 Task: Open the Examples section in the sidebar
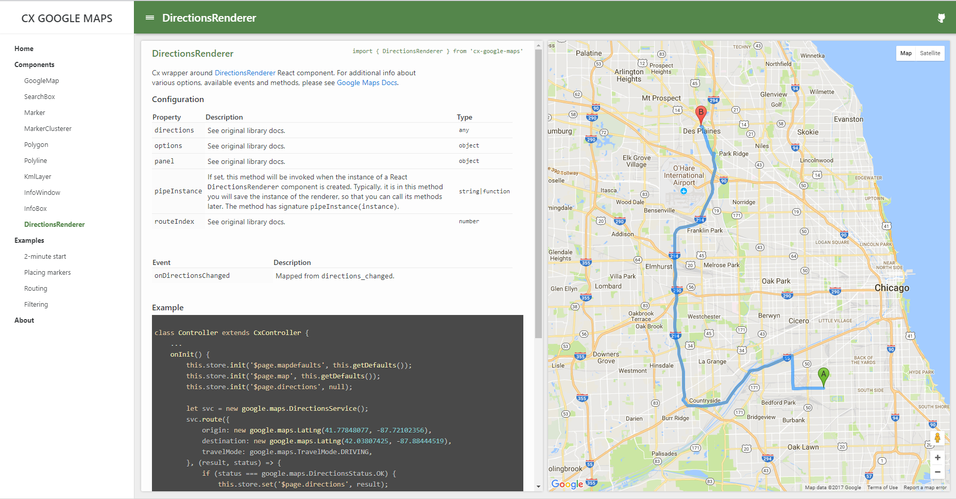[29, 240]
